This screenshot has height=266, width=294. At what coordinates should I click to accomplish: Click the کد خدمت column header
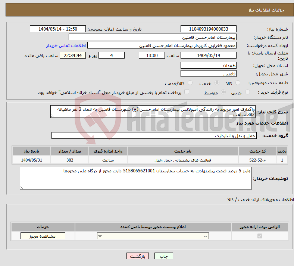pos(258,151)
